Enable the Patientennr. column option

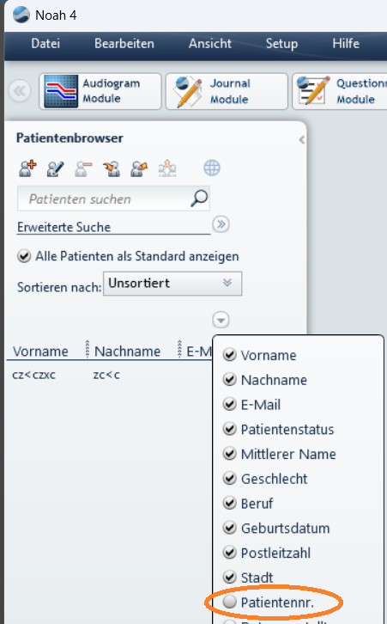(x=229, y=603)
